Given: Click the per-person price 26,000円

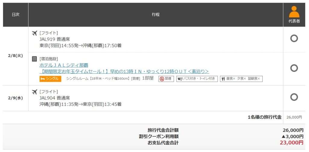Looking at the screenshot, I should coord(294,117).
